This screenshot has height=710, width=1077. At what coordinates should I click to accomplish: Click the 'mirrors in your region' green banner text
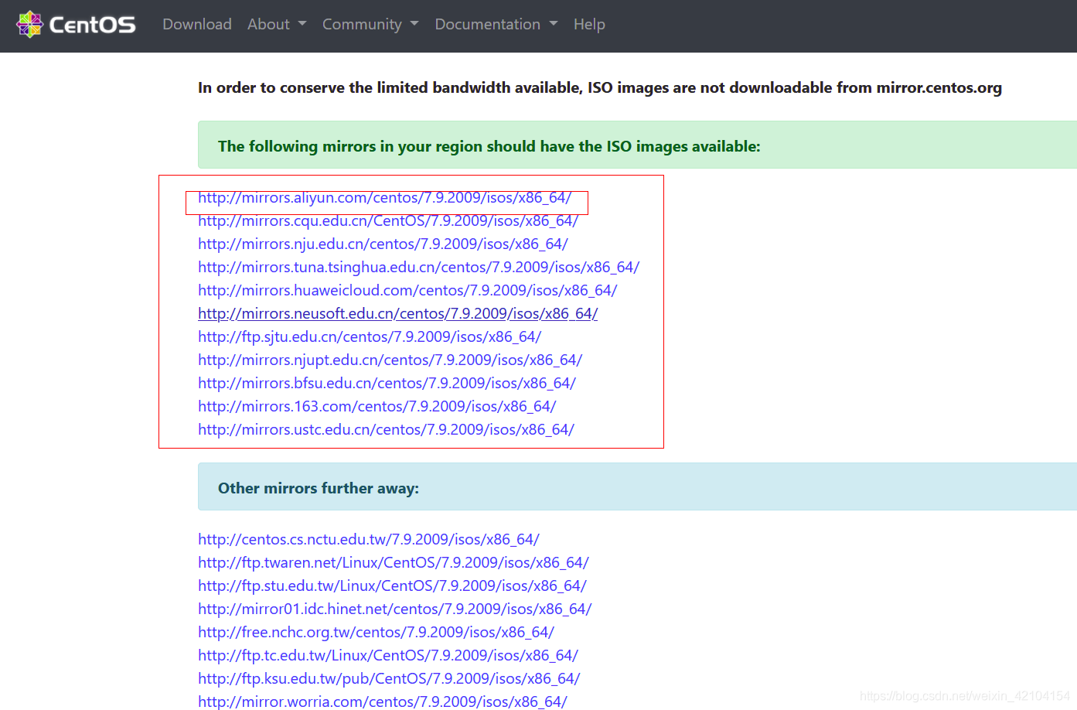pos(489,146)
